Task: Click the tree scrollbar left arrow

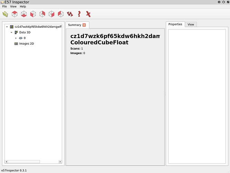Action: point(6,162)
